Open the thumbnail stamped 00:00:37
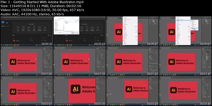 click(x=132, y=31)
